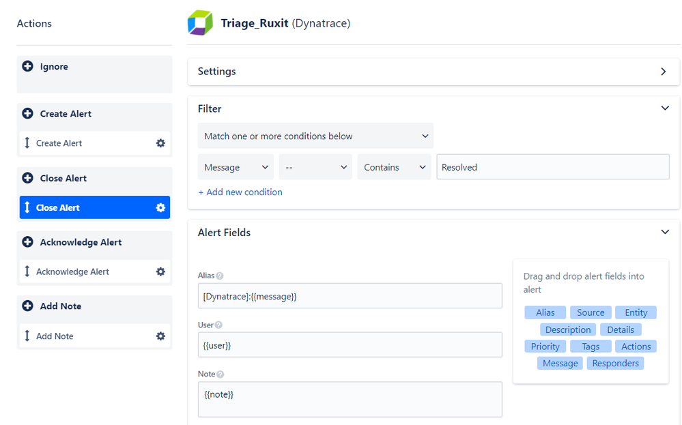Select the Create Alert rule row
This screenshot has width=682, height=425.
tap(95, 143)
